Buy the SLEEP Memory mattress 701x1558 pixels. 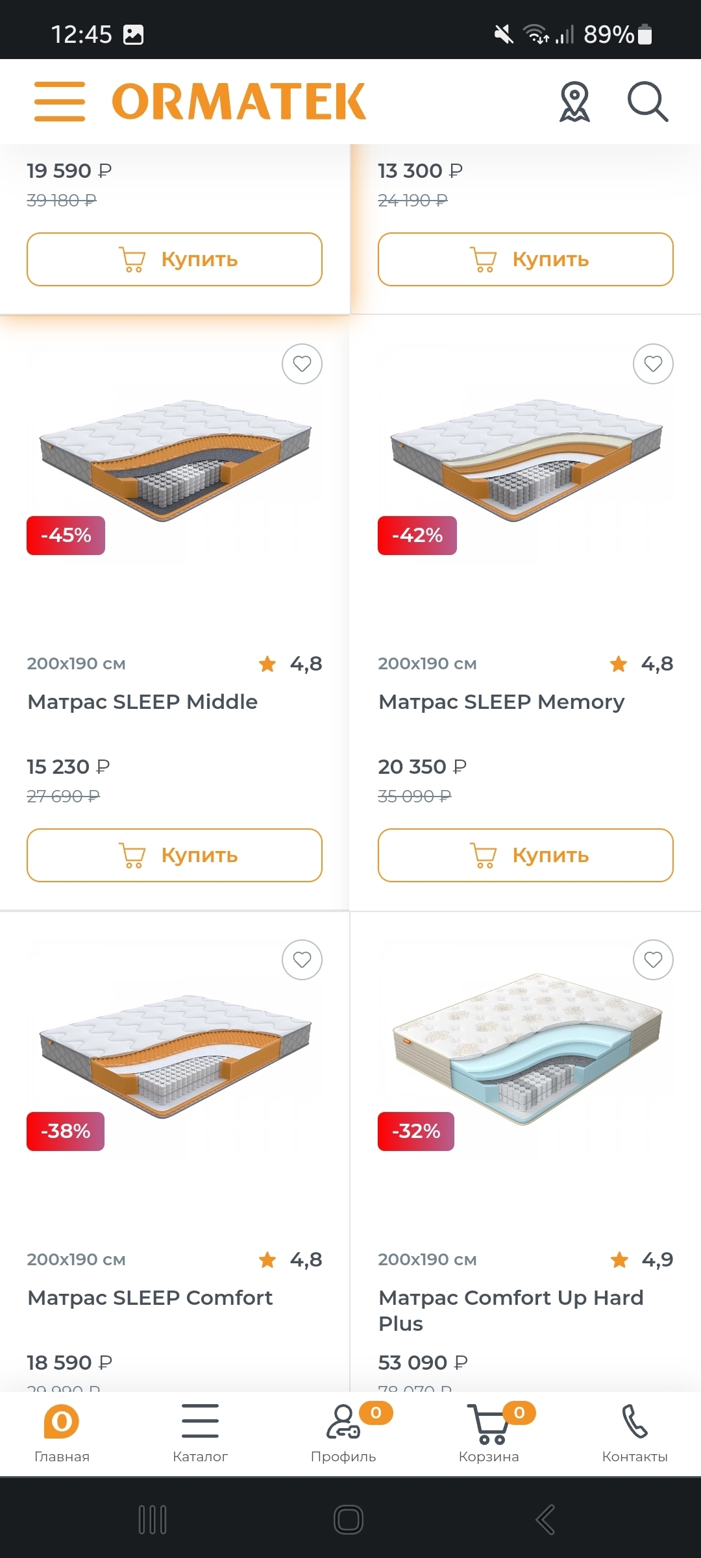click(526, 855)
